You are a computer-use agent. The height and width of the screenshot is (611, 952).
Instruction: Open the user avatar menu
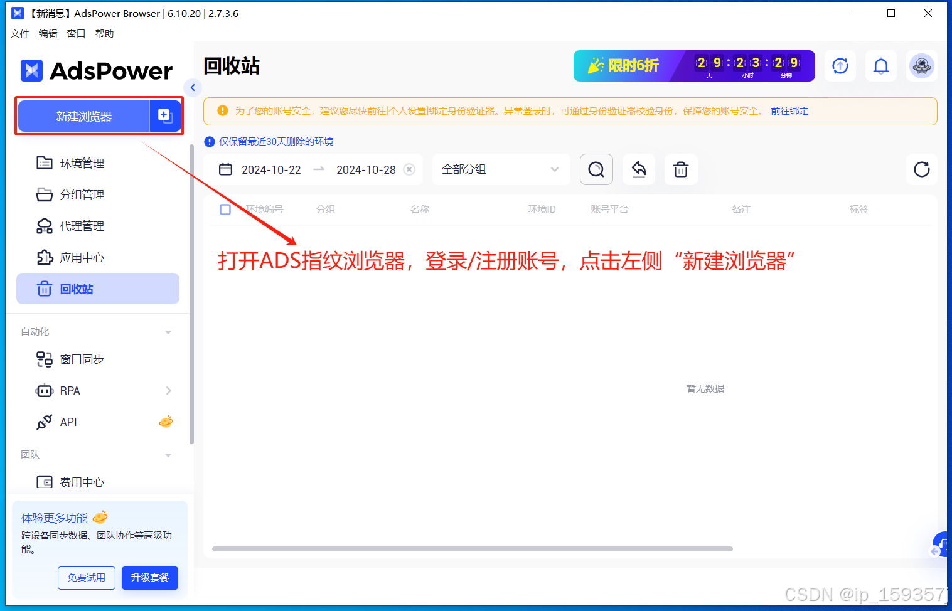click(922, 66)
